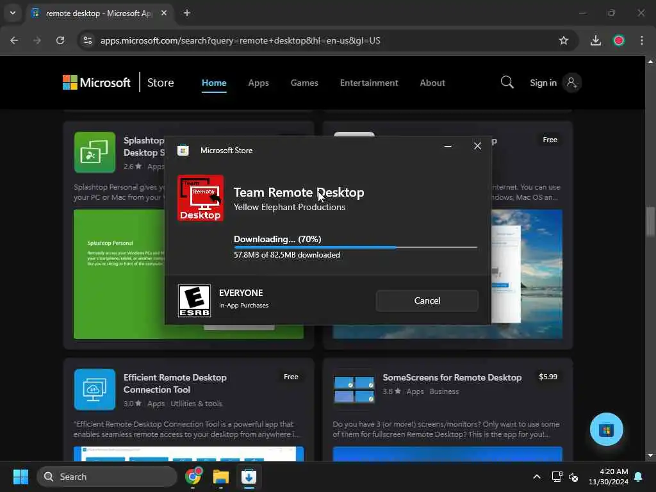Open the clock and date panel
Image resolution: width=656 pixels, height=492 pixels.
609,477
